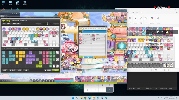Screen dimensions: 179x100
Task: Open Google Chrome from the taskbar
Action: tap(86, 98)
